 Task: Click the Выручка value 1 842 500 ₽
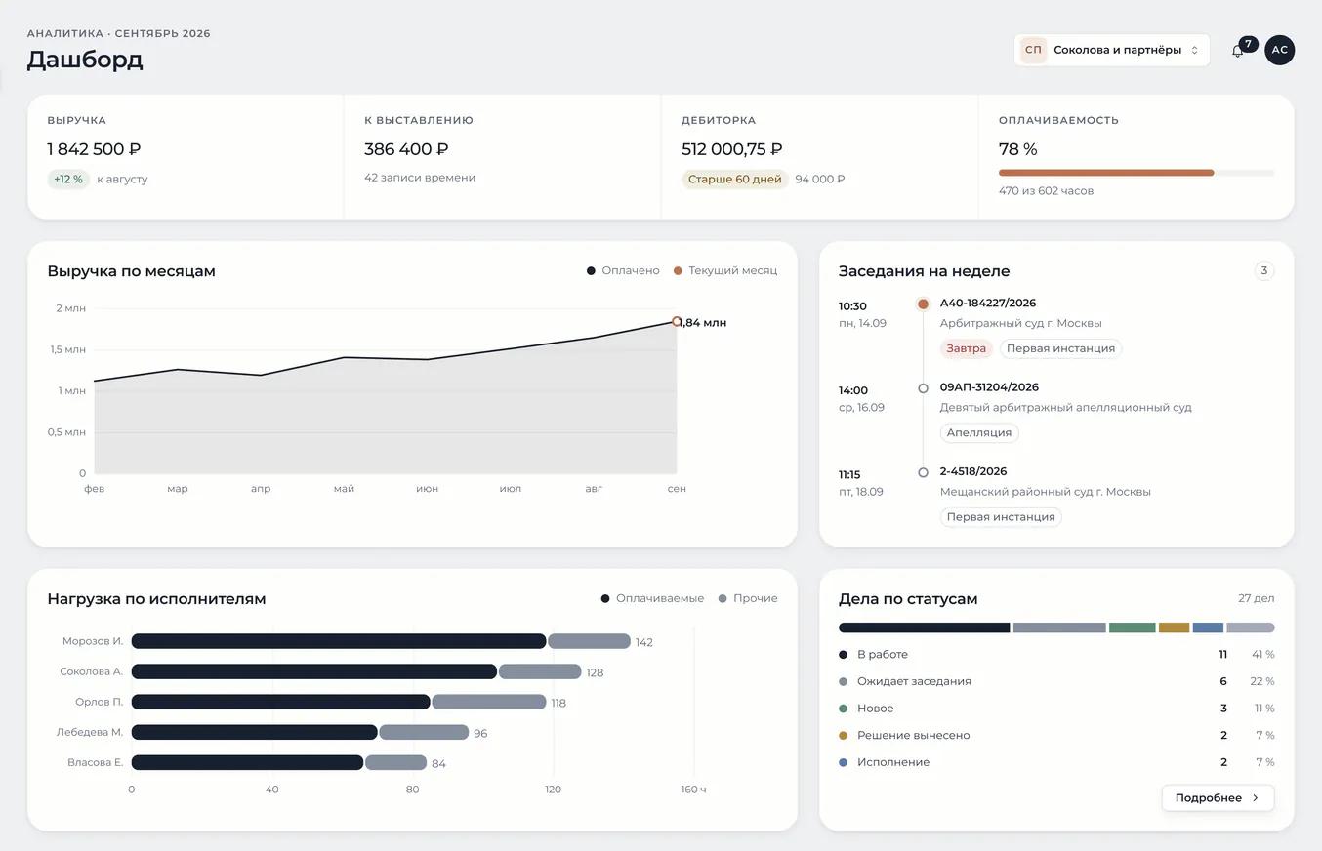95,149
